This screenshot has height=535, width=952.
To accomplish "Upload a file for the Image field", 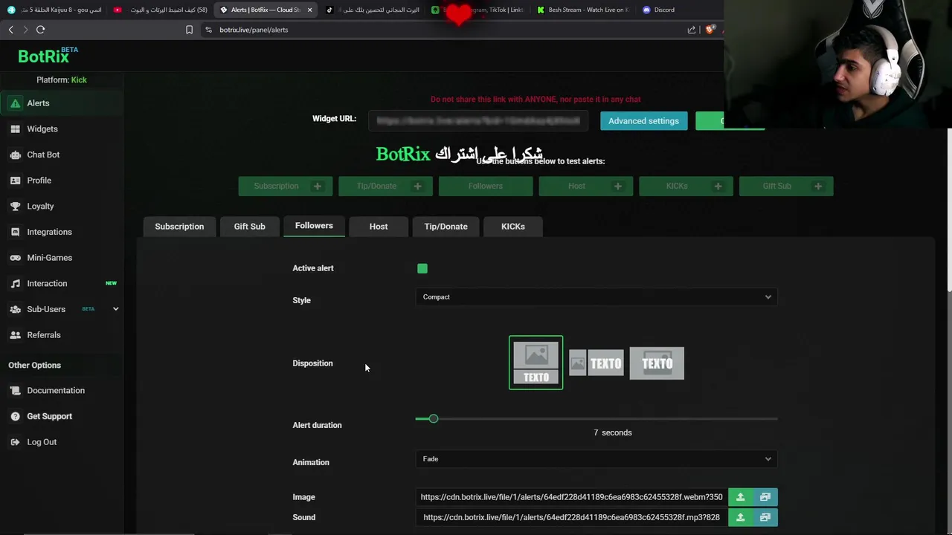I will [740, 497].
